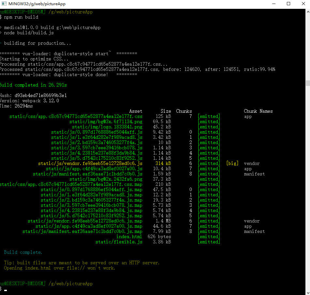This screenshot has width=310, height=295.
Task: Maximize the MINGW32 terminal window
Action: pyautogui.click(x=288, y=4)
